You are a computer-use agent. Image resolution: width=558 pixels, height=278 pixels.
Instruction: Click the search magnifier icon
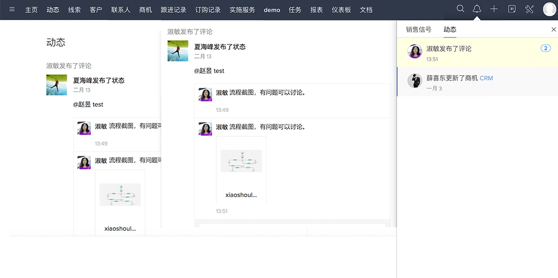click(460, 9)
